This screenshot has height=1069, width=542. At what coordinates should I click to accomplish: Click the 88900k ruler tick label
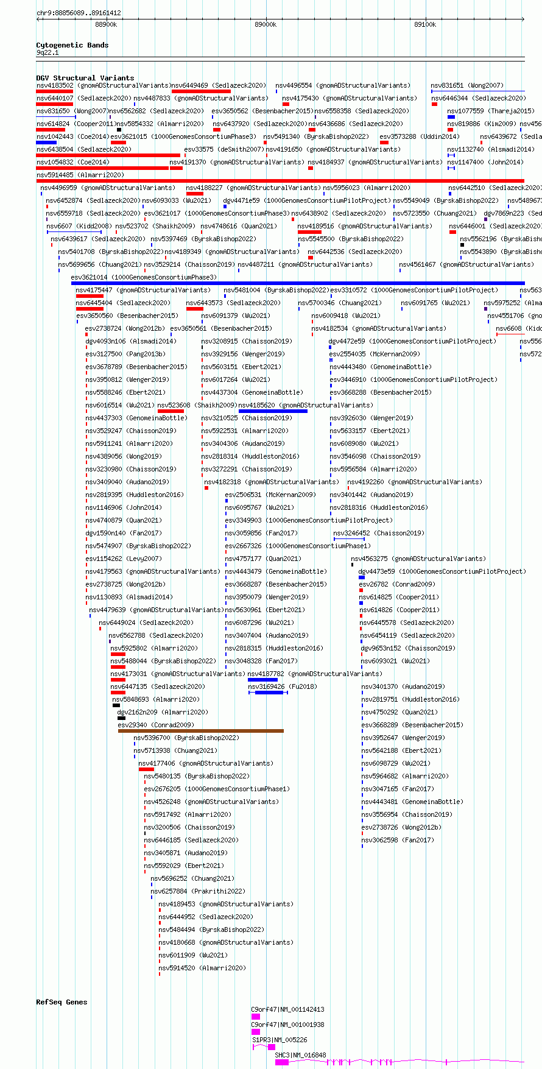(x=106, y=24)
